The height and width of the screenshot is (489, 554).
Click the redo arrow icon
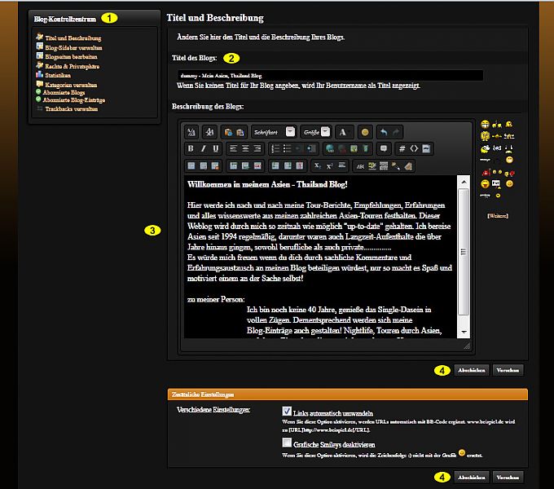coord(396,132)
